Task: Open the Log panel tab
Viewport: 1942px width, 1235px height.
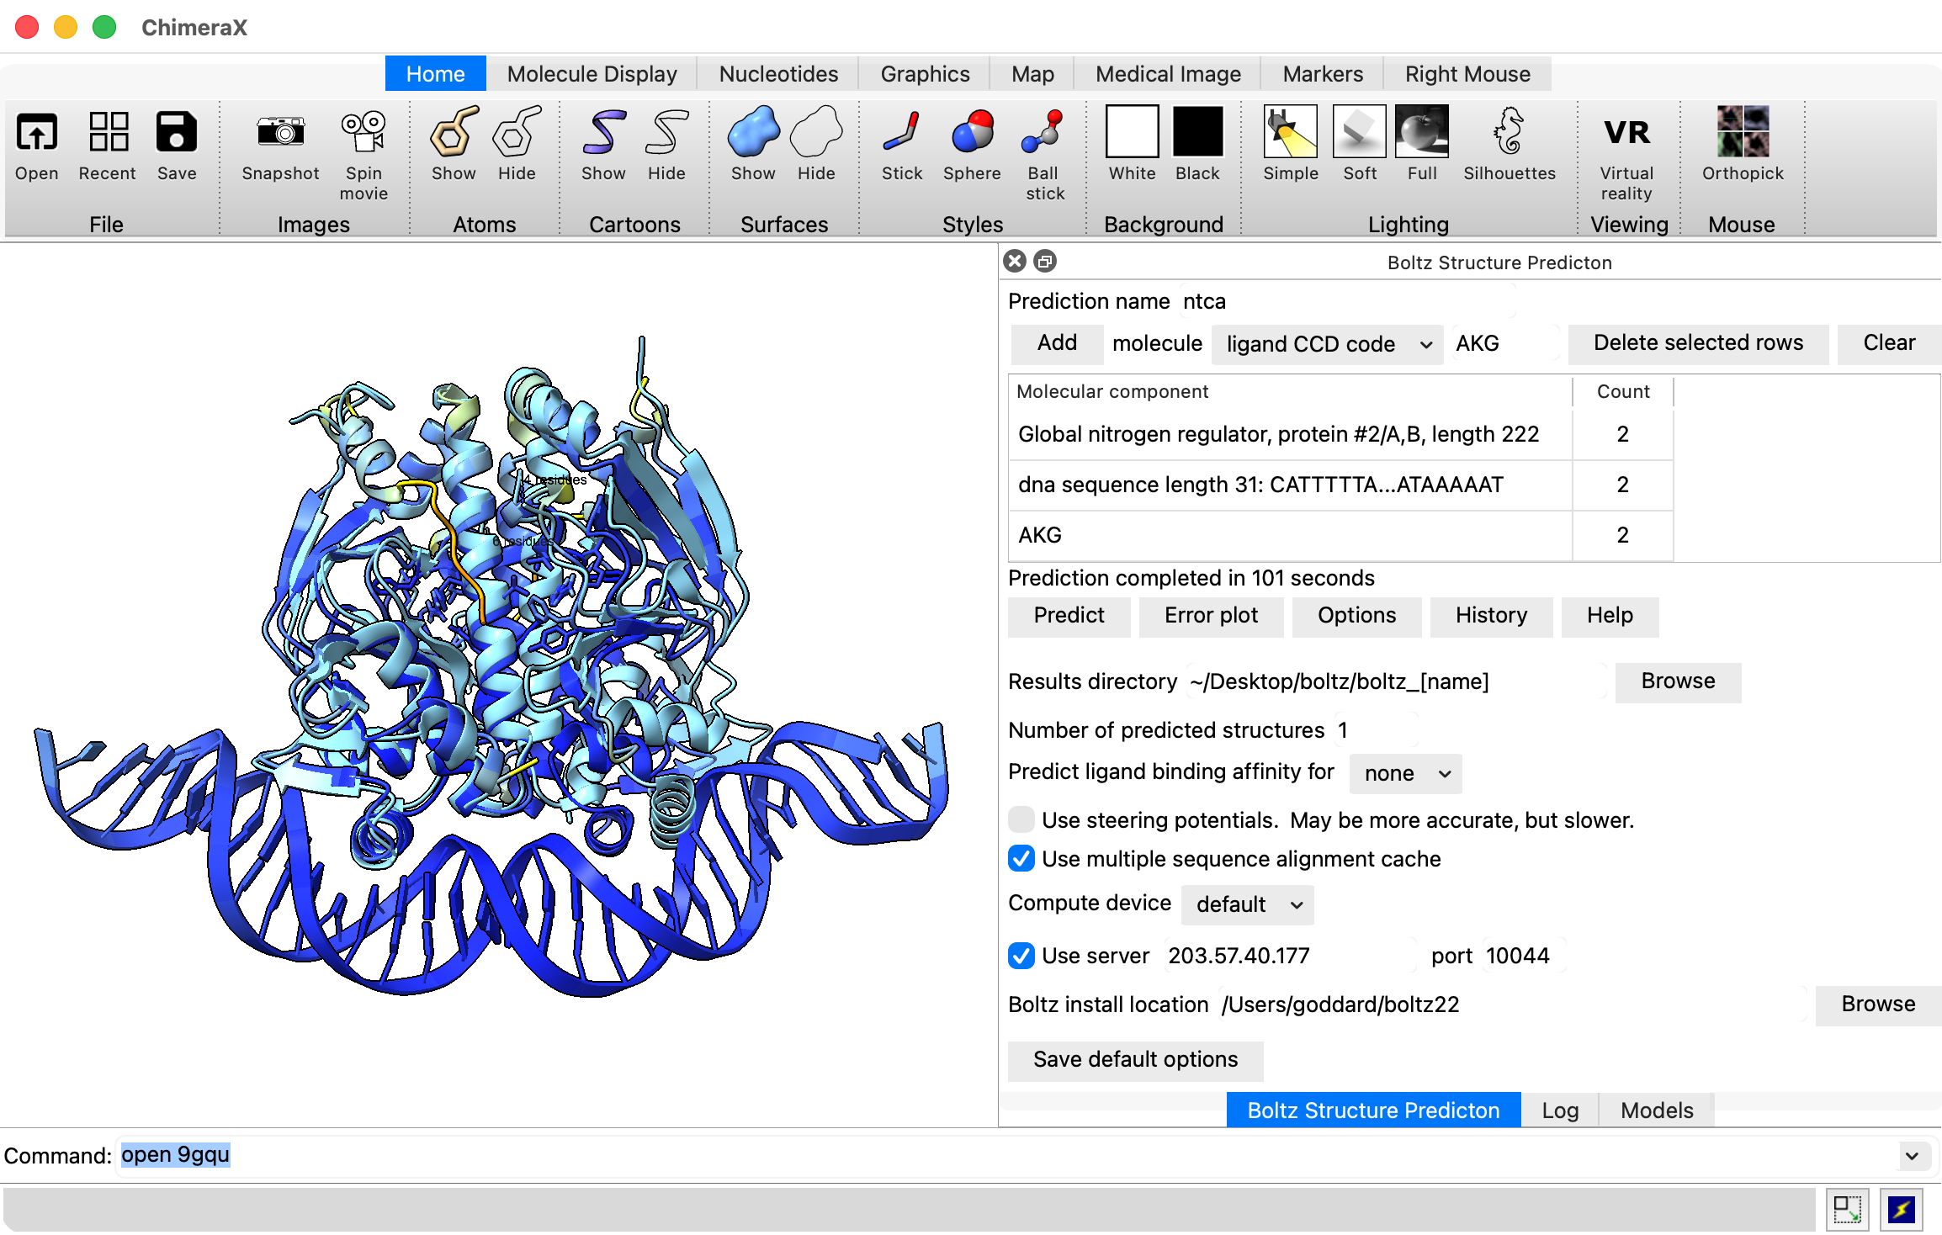Action: tap(1559, 1110)
